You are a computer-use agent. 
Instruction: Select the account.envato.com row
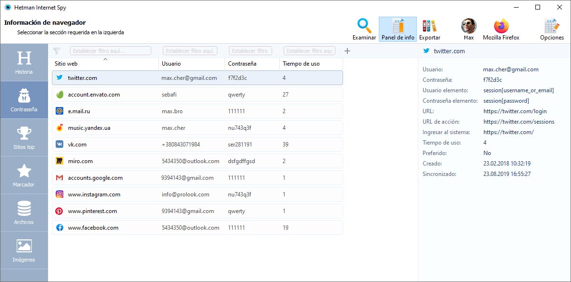click(x=197, y=95)
